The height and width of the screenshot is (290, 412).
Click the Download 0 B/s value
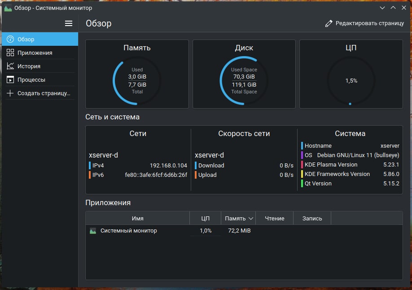pyautogui.click(x=286, y=165)
